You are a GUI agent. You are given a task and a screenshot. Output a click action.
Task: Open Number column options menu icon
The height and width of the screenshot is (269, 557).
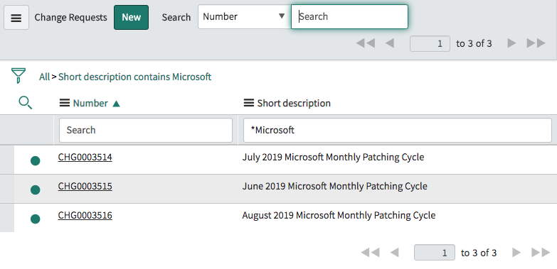tap(64, 103)
